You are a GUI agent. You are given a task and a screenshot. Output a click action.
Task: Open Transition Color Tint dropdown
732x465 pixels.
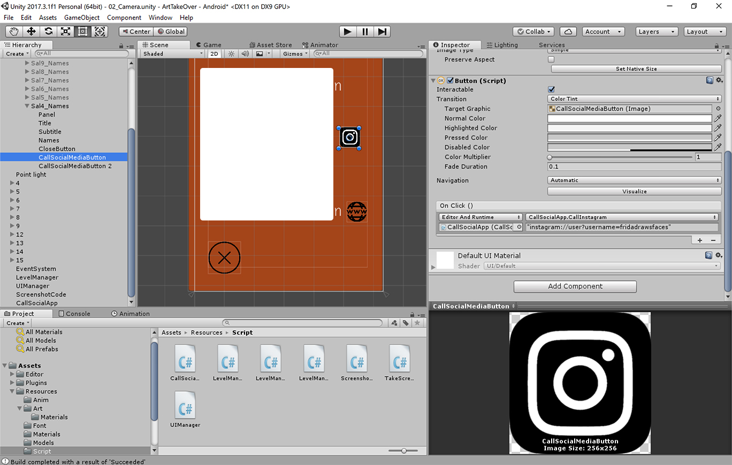(635, 99)
